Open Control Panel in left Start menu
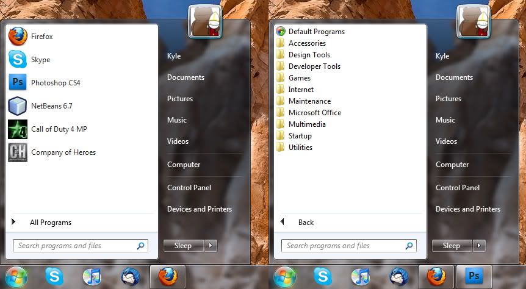This screenshot has height=289, width=526. pos(189,188)
